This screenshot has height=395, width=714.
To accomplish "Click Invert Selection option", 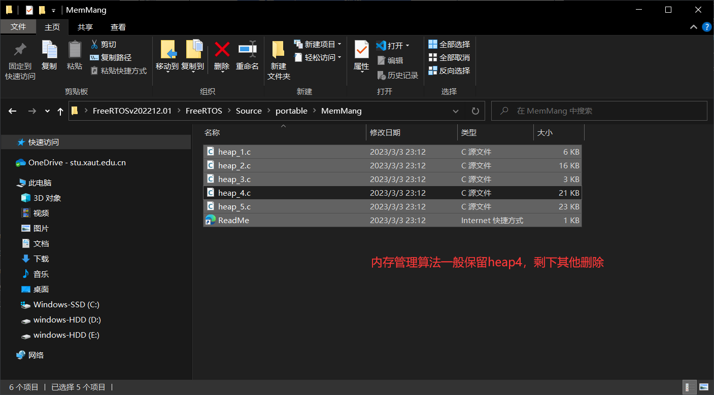I will coord(449,70).
